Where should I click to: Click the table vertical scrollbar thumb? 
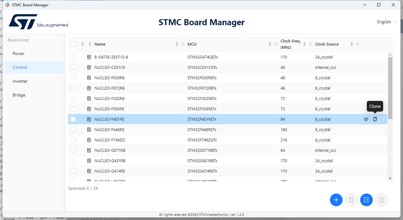coord(390,88)
